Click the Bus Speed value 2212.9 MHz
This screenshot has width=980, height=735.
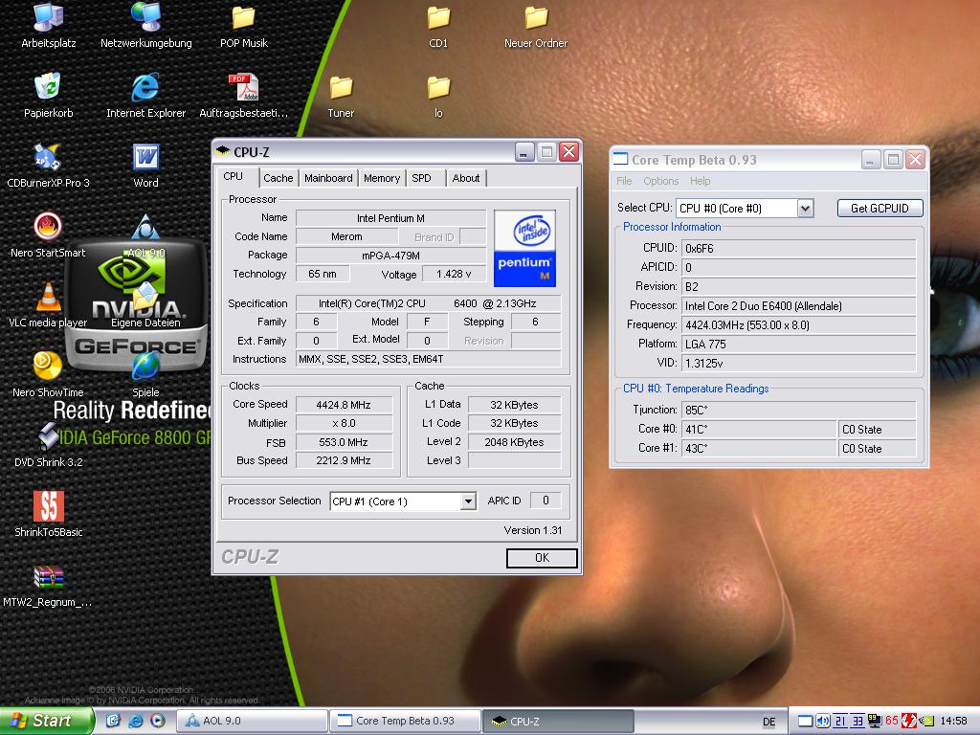click(344, 460)
